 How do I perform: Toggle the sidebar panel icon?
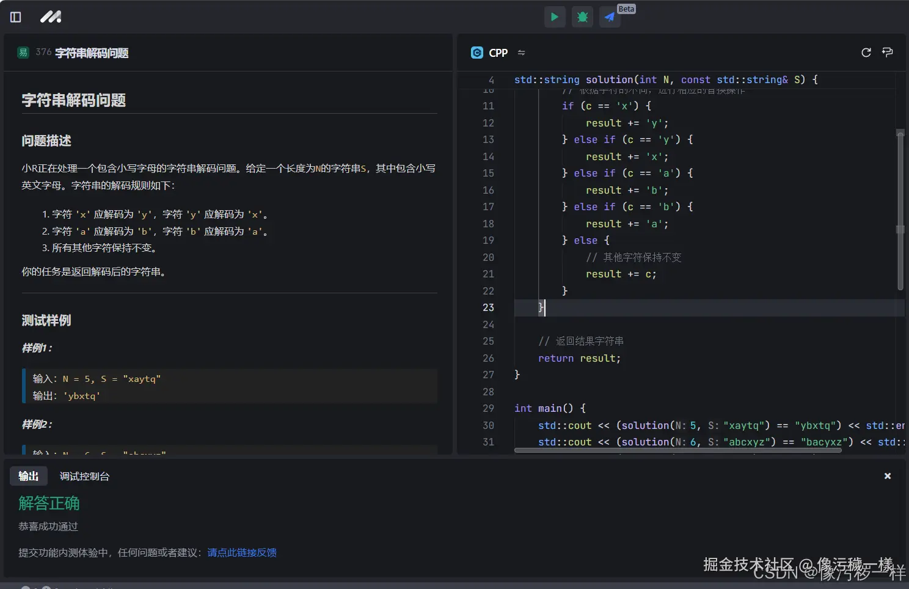pyautogui.click(x=16, y=17)
